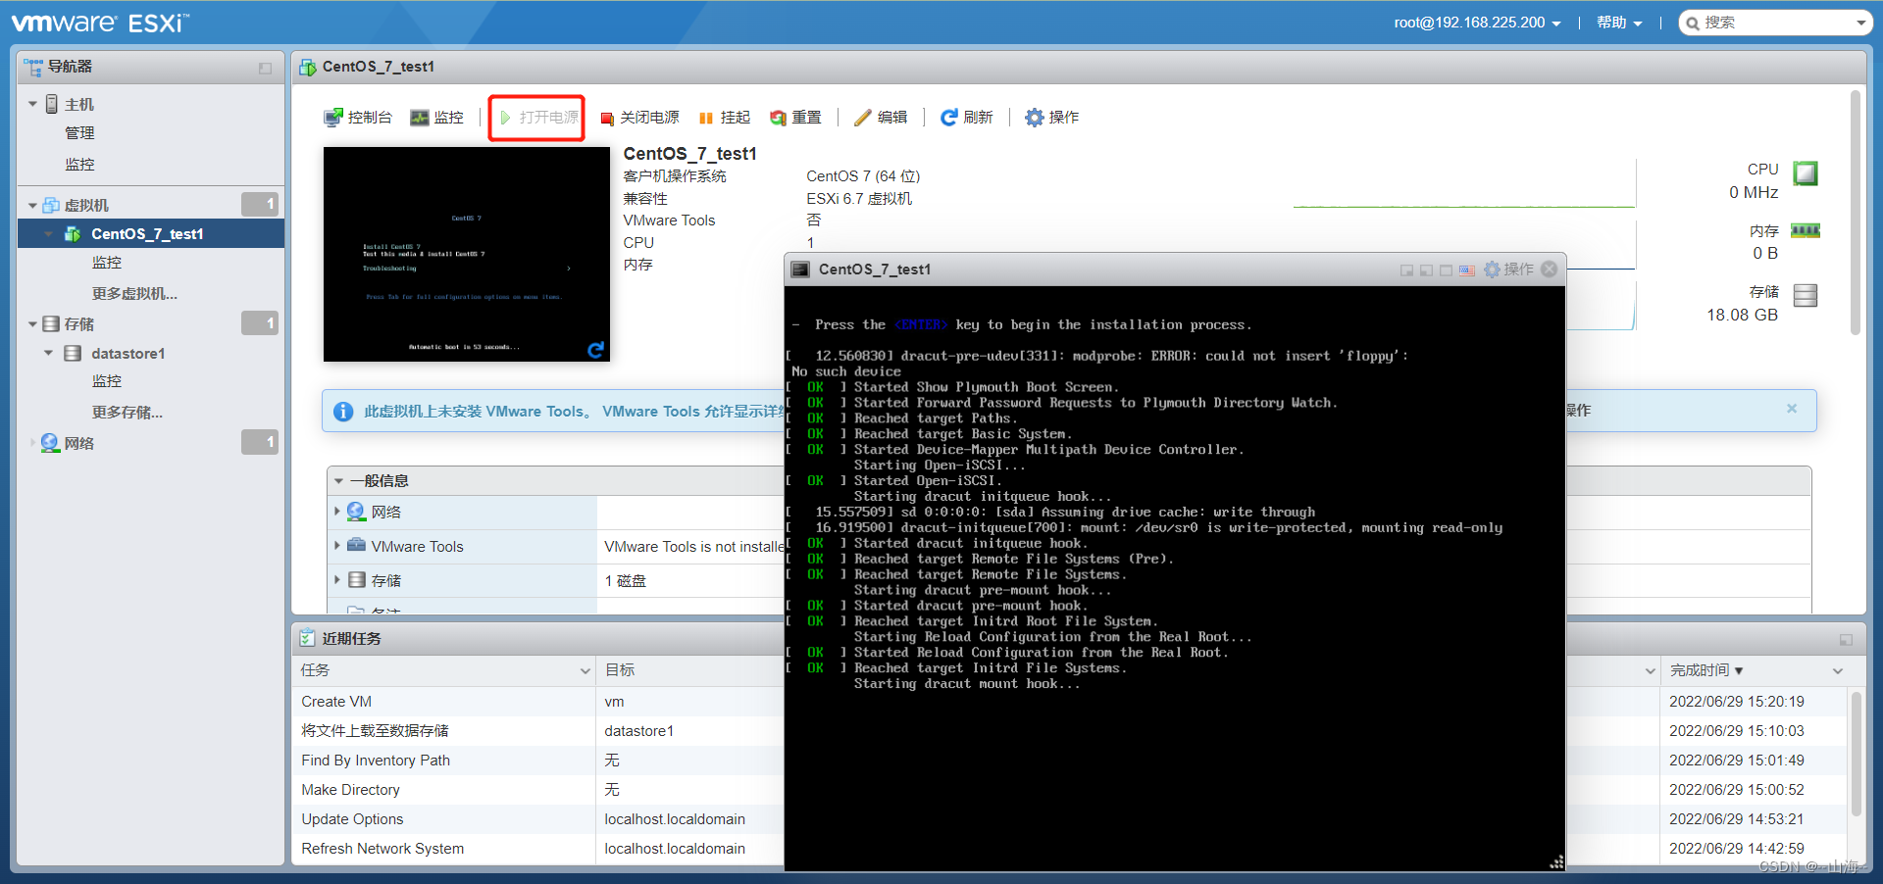Collapse the 存储 storage tree arrow
This screenshot has width=1883, height=884.
click(32, 324)
